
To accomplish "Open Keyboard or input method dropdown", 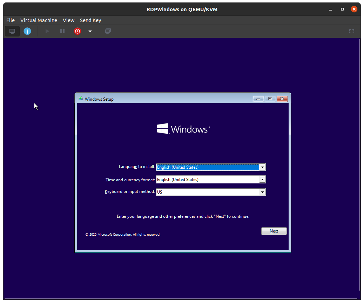I will point(262,192).
